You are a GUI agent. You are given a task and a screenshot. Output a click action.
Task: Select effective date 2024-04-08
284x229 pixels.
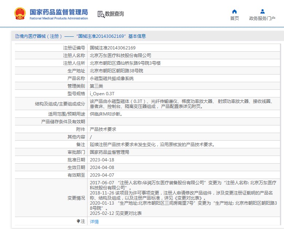pyautogui.click(x=102, y=168)
